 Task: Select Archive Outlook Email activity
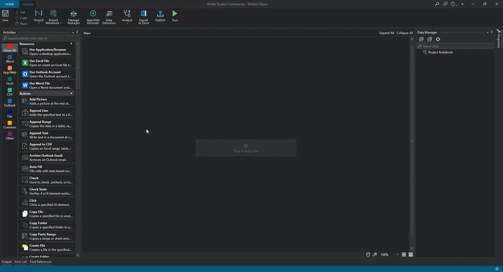[x=47, y=158]
